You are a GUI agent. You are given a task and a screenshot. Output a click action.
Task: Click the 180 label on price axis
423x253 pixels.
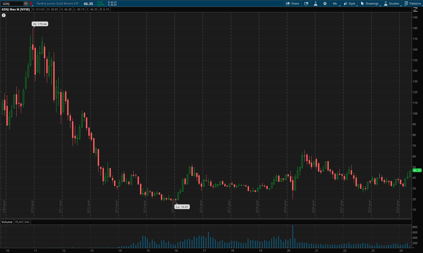[415, 28]
